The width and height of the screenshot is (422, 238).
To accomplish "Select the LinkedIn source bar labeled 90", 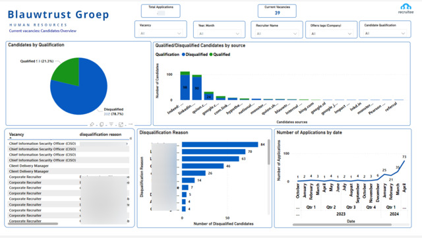I will (x=197, y=88).
